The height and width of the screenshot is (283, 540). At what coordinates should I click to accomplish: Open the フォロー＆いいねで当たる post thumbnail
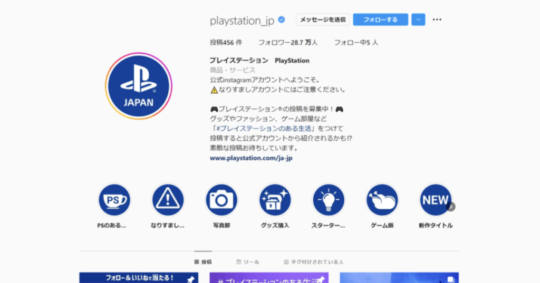[x=139, y=278]
